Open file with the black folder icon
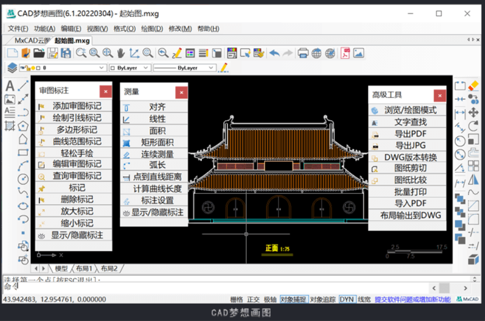The image size is (485, 321). click(39, 53)
